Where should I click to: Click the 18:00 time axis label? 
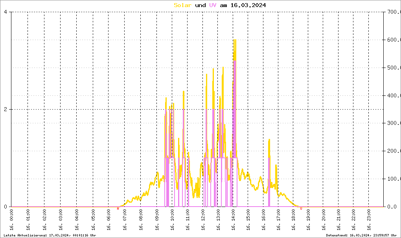(x=293, y=220)
